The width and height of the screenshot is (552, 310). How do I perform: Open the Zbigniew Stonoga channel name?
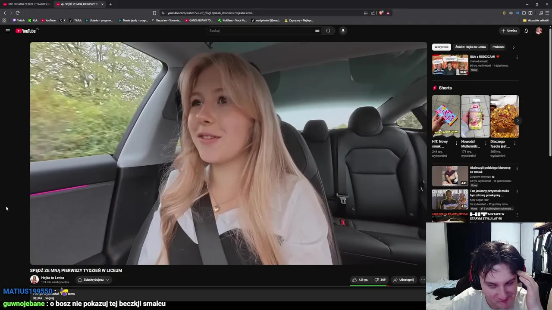(481, 177)
